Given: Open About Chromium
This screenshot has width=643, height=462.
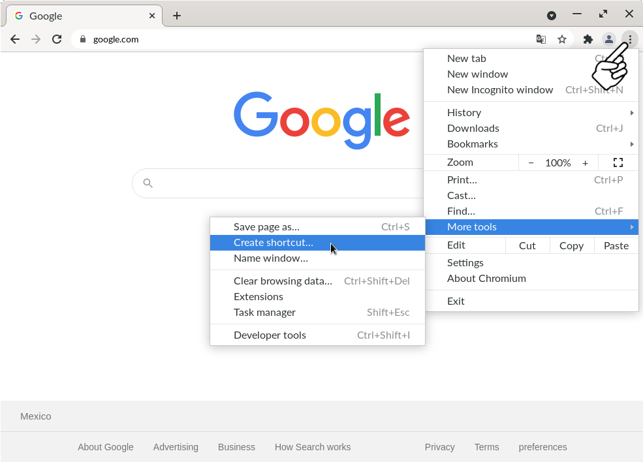Looking at the screenshot, I should pyautogui.click(x=531, y=279).
